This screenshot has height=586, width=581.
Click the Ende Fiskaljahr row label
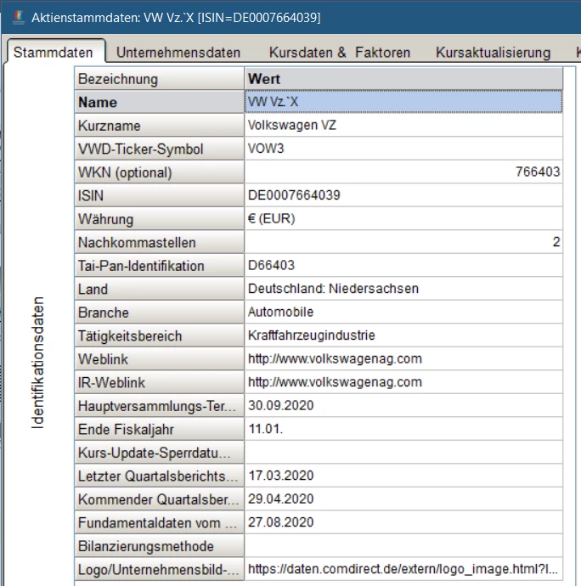pyautogui.click(x=160, y=429)
